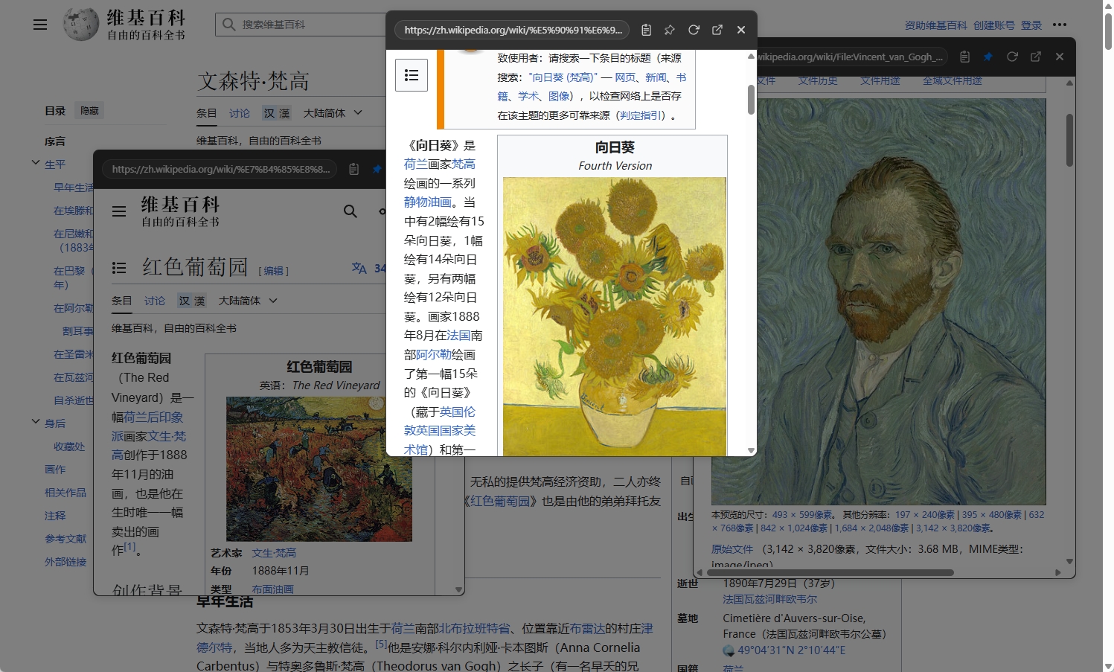Open 大陆简体 language variant dropdown in main page
The image size is (1114, 672).
(333, 113)
